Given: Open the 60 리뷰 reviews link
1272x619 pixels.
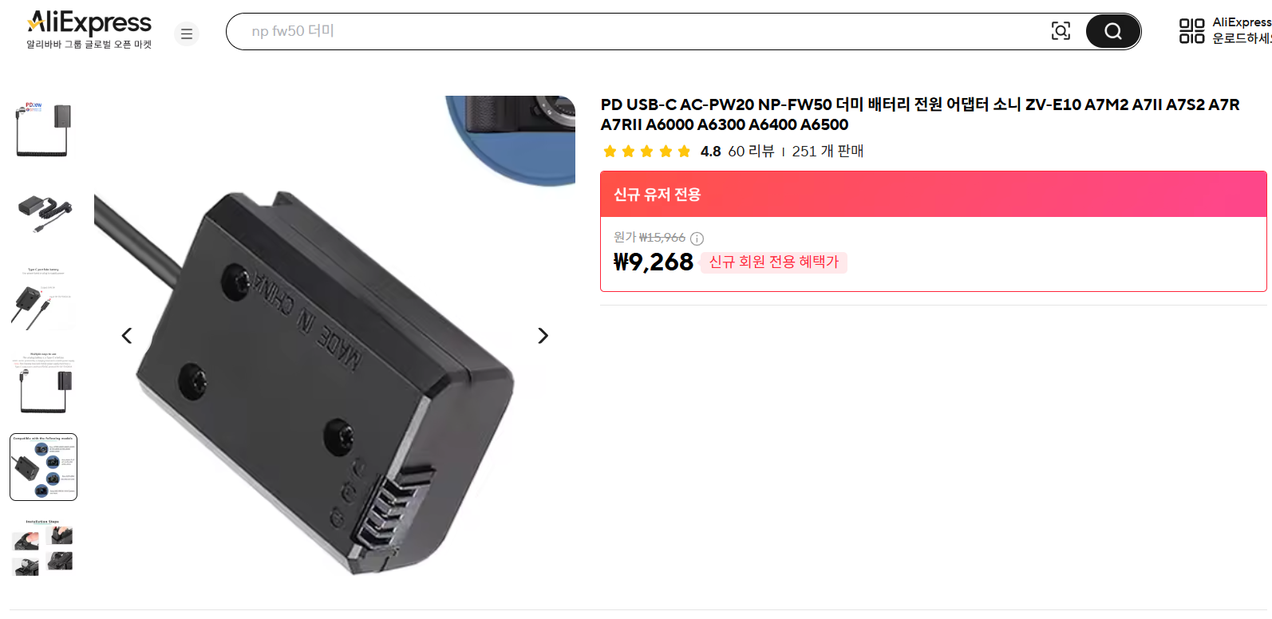Looking at the screenshot, I should tap(751, 152).
